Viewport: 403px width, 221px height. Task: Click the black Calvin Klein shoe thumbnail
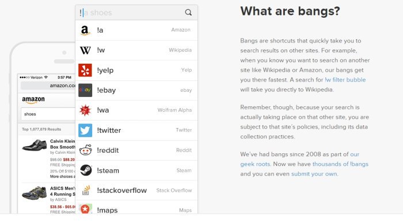click(x=35, y=145)
